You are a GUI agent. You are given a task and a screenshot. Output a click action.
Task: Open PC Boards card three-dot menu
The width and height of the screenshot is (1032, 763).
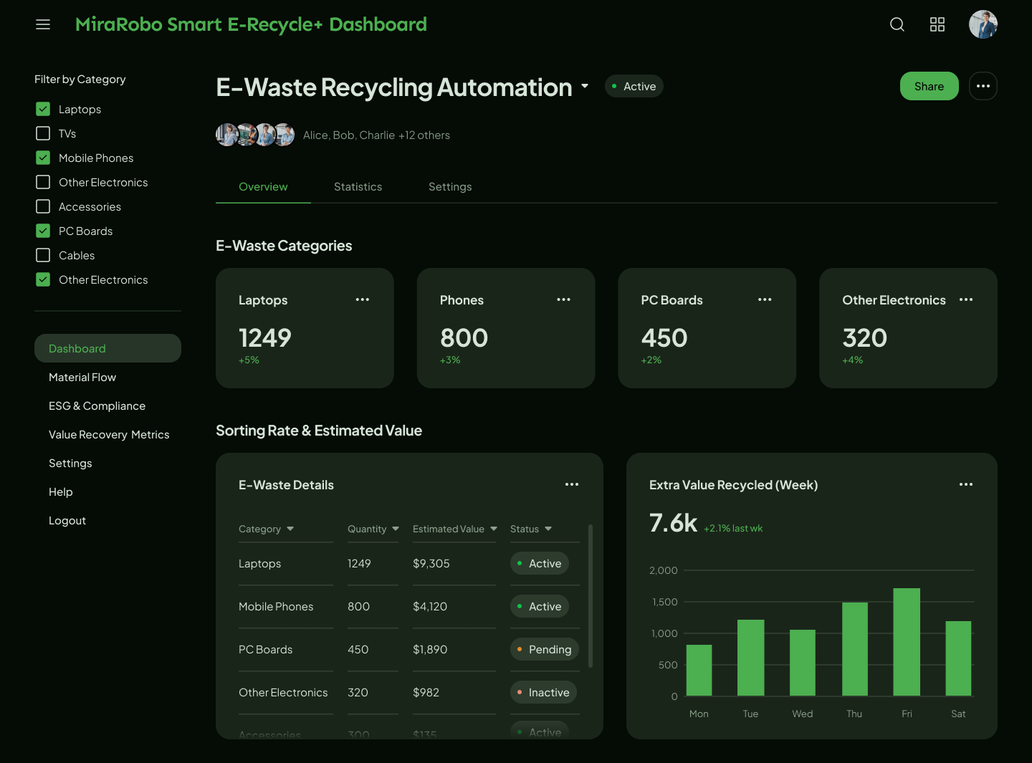coord(765,299)
